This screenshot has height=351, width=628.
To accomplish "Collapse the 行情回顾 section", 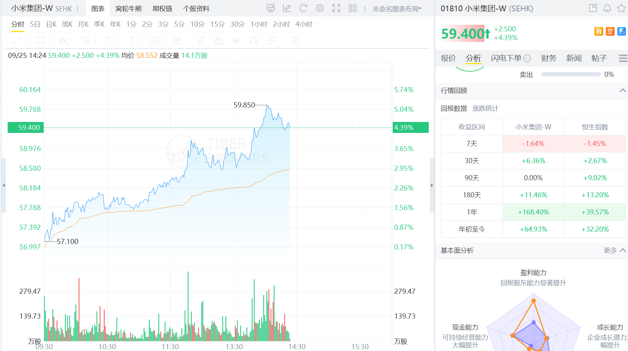I will pos(623,90).
